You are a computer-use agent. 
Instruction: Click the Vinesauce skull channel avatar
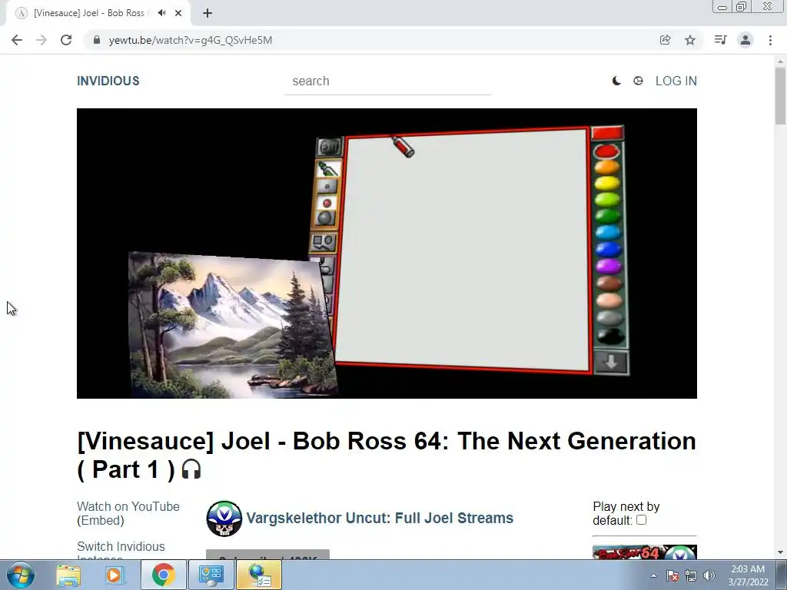coord(224,519)
